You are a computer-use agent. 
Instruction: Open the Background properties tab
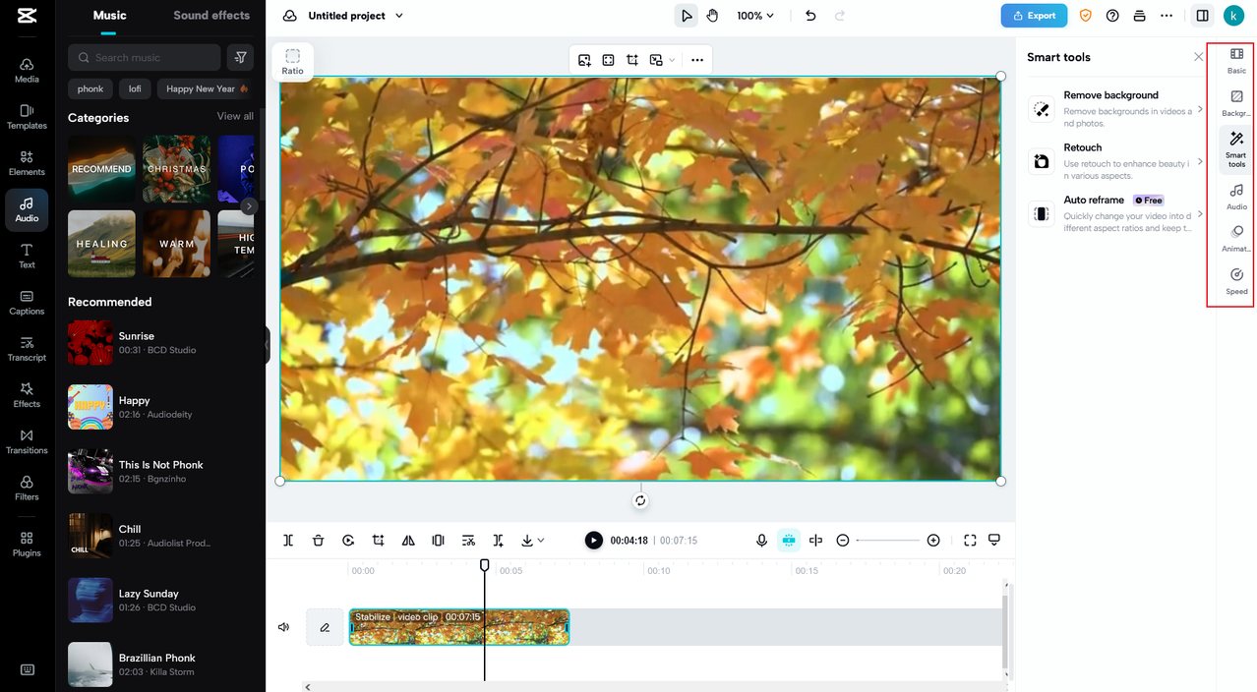point(1236,103)
